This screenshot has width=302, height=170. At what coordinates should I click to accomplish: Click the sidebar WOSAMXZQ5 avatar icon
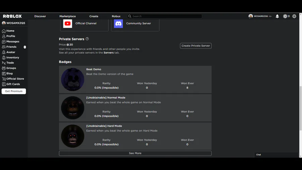[4, 23]
